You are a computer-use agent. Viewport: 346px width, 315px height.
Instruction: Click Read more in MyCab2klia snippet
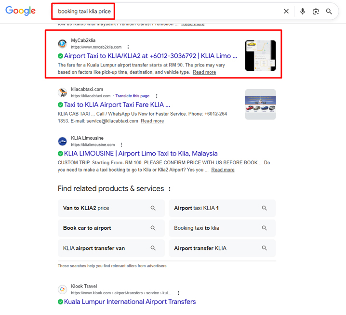204,72
